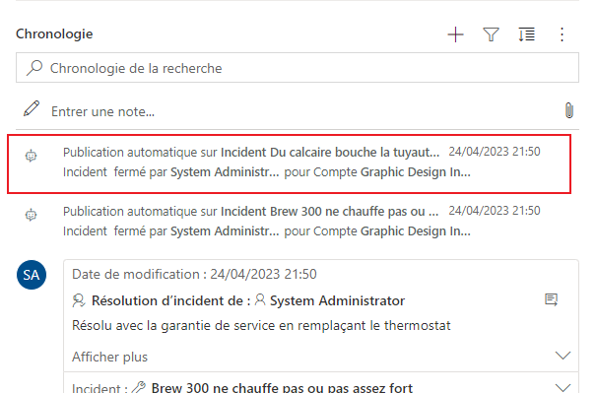Click Date de modification : 24/04/2023 21:50
Screen dimensions: 596x393
tap(194, 274)
